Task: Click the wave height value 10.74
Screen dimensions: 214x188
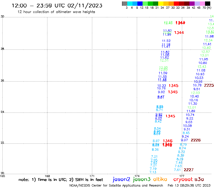Action: (190, 115)
